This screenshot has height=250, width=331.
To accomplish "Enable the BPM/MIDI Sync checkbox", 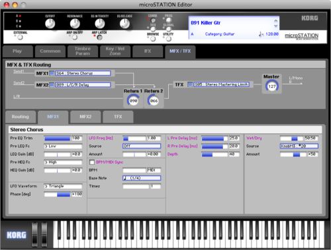I will click(92, 162).
